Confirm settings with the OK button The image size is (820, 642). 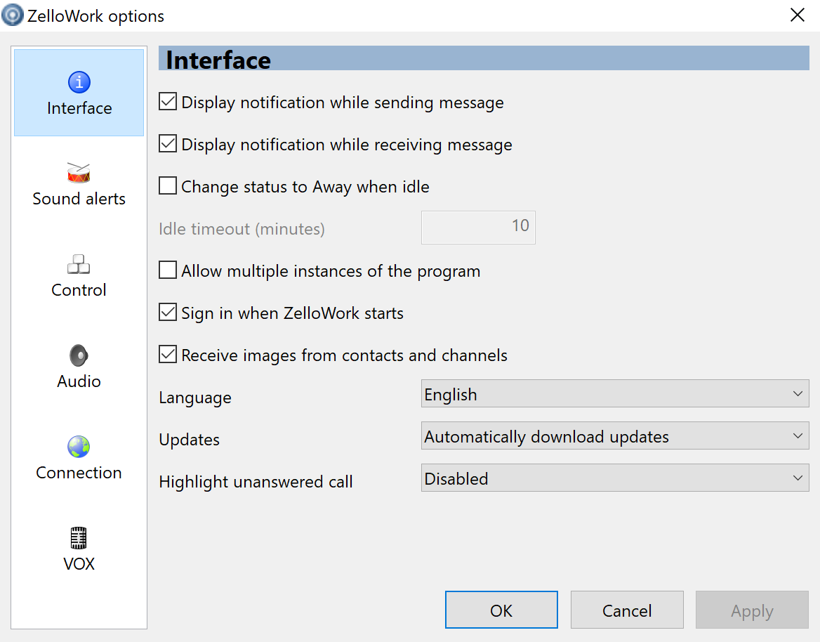pyautogui.click(x=501, y=610)
